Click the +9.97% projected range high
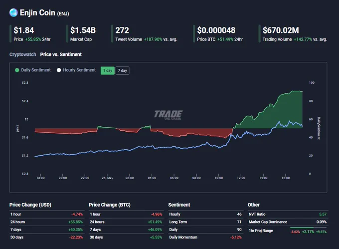Image resolution: width=339 pixels, height=249 pixels. click(x=321, y=232)
